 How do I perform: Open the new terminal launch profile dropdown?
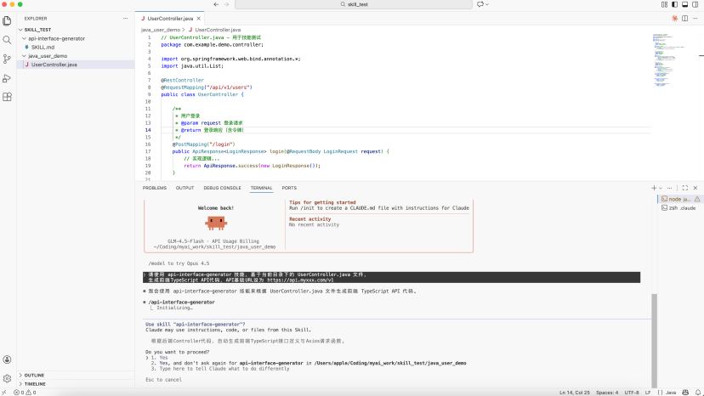coord(660,187)
